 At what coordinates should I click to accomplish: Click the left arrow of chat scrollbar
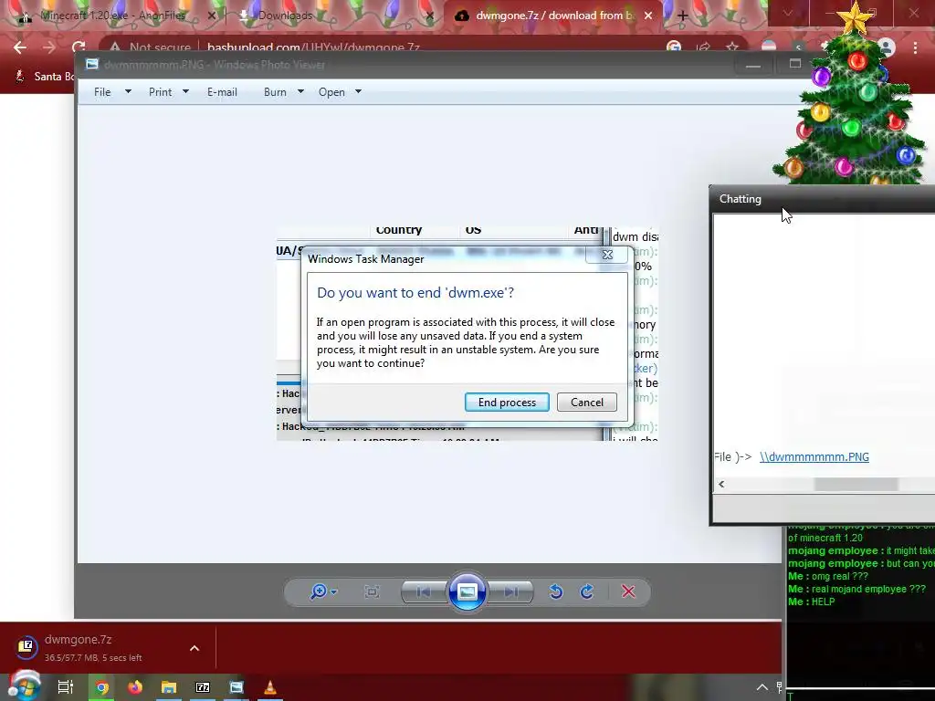(721, 484)
